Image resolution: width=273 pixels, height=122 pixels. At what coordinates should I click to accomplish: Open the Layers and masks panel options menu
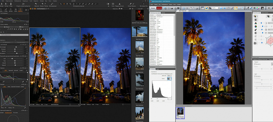[28, 24]
